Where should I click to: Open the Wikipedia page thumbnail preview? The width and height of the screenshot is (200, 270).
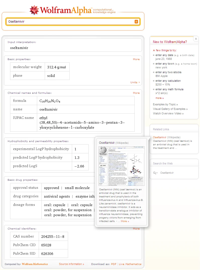pos(122,166)
